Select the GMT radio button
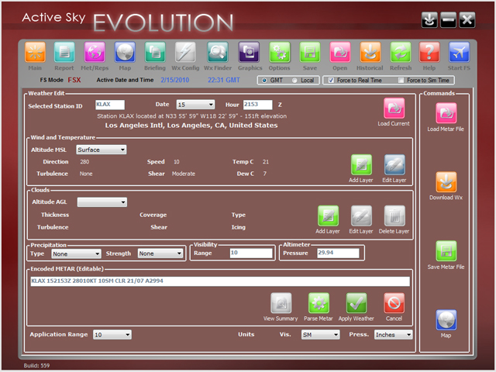Image resolution: width=496 pixels, height=372 pixels. (x=264, y=81)
